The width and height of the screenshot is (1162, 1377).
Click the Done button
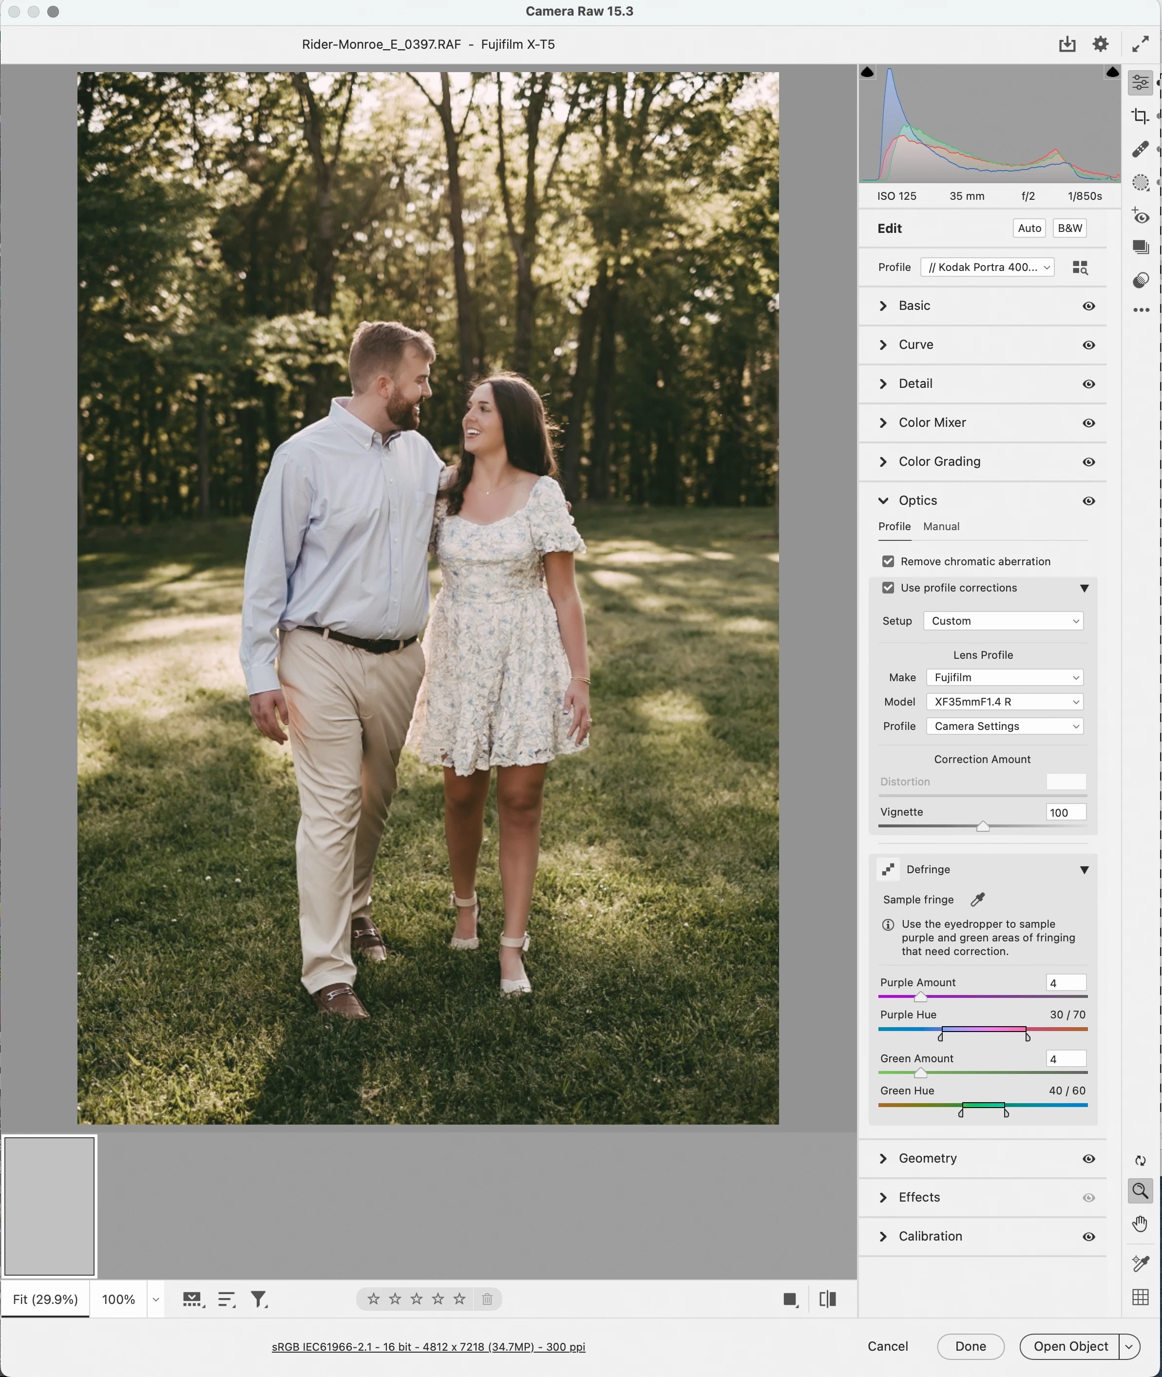click(x=971, y=1346)
